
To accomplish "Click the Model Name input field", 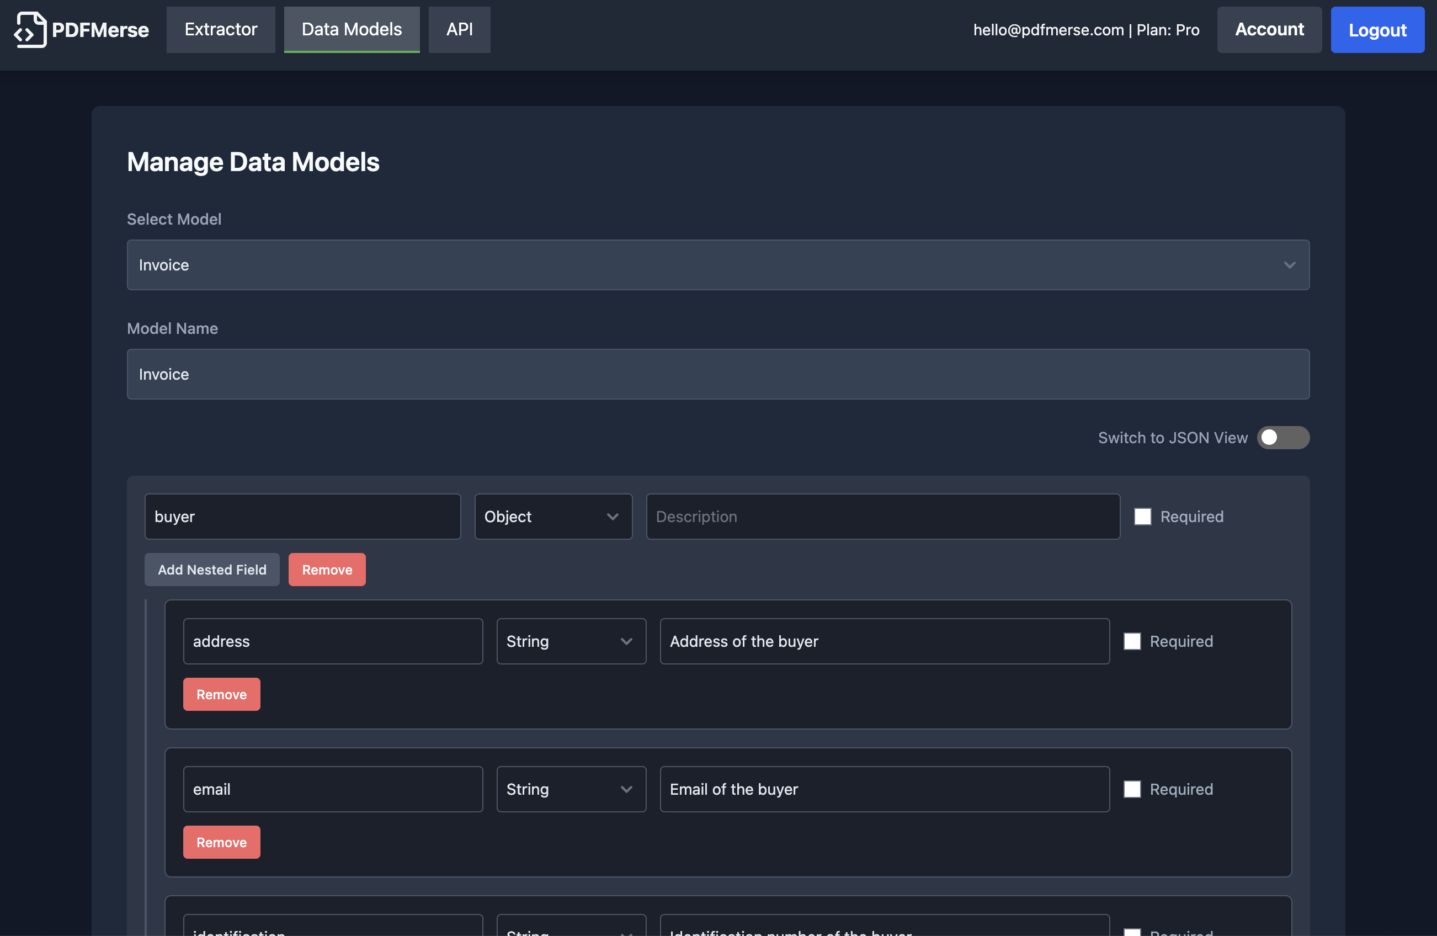I will pos(717,374).
